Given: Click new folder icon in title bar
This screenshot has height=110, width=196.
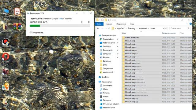Looking at the screenshot, I should click(106, 20).
